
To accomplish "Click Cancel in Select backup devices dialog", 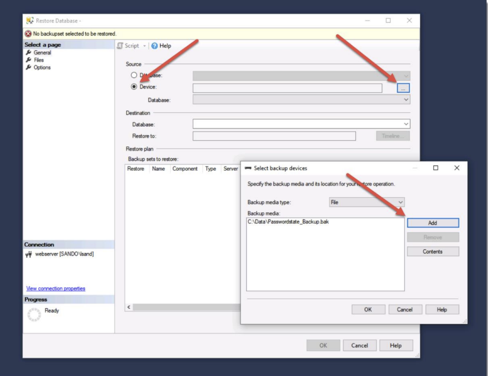I will 405,310.
